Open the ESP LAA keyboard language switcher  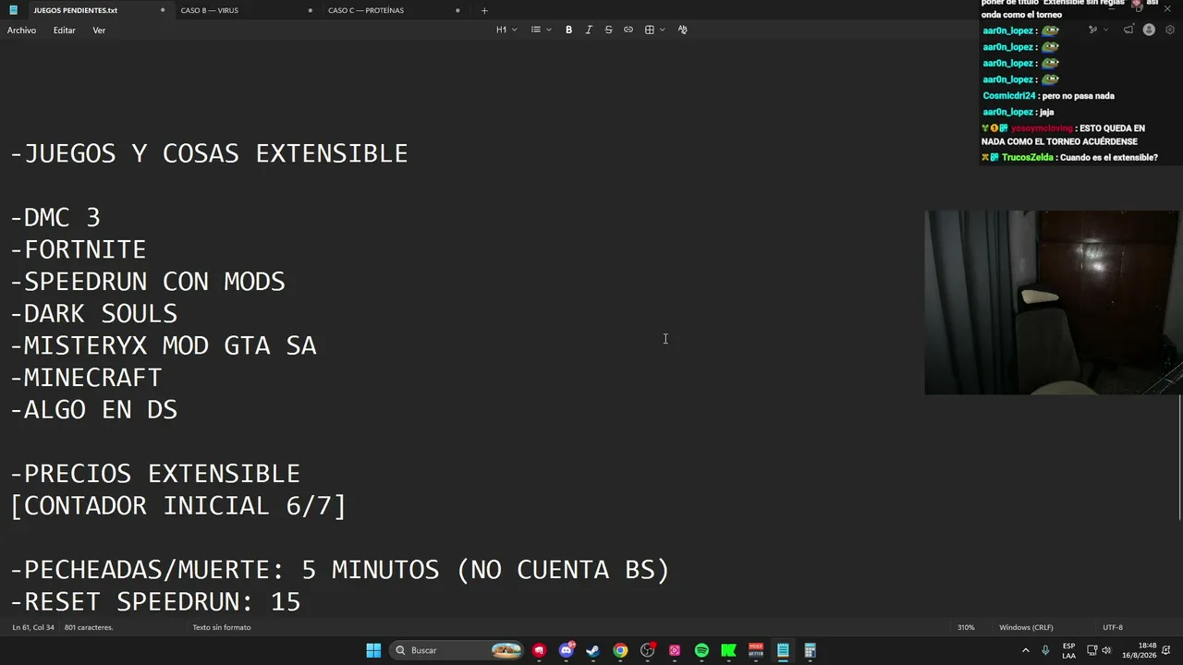[x=1068, y=650]
